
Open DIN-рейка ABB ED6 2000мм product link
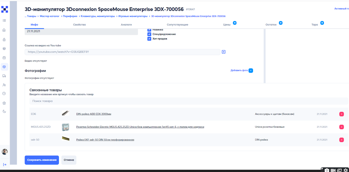click(94, 114)
